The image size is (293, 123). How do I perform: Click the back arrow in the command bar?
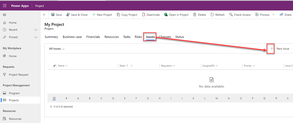pyautogui.click(x=44, y=15)
